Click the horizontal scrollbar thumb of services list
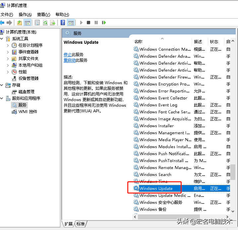 coord(169,217)
